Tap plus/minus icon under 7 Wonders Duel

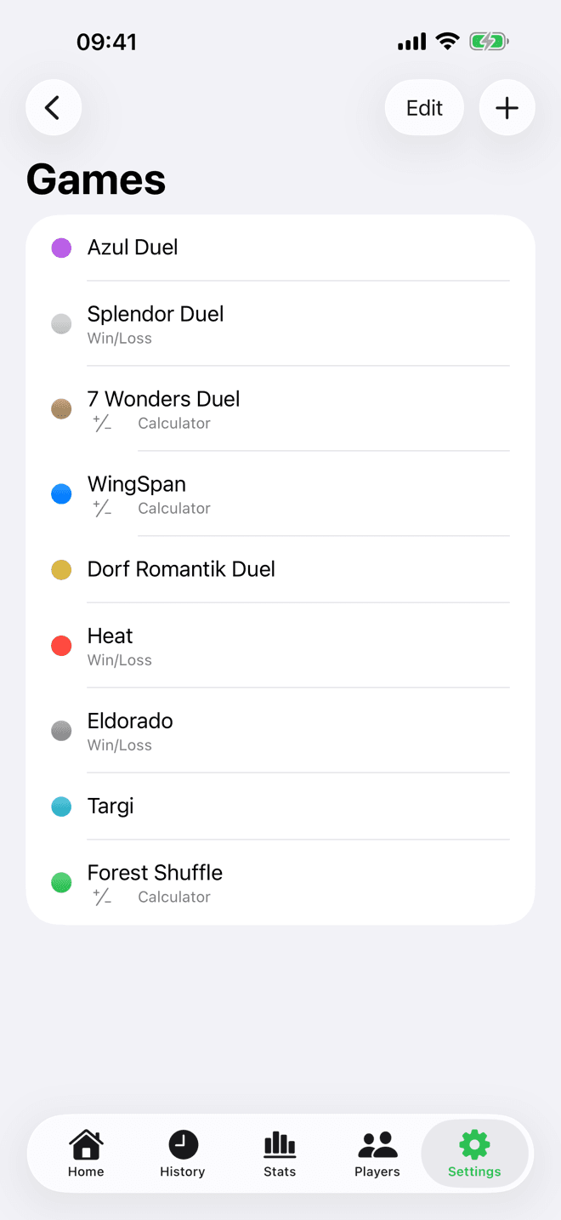103,424
